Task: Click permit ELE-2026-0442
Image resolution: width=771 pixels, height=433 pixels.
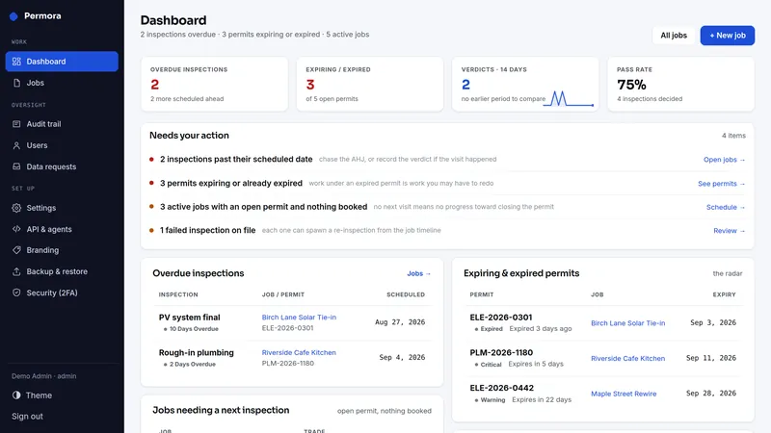Action: point(501,388)
